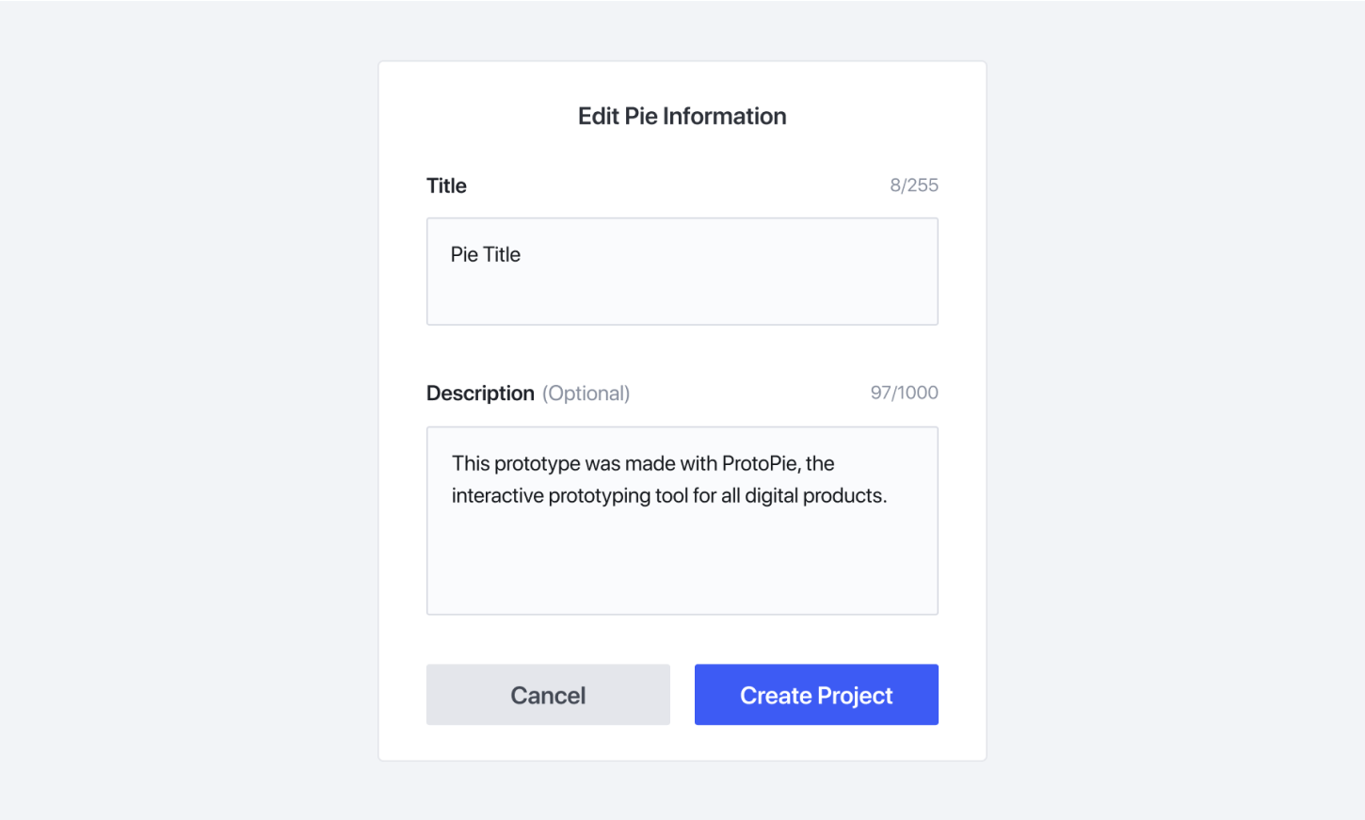Click the word "prototype" in the description
Screen dimensions: 1365x820
(x=538, y=464)
